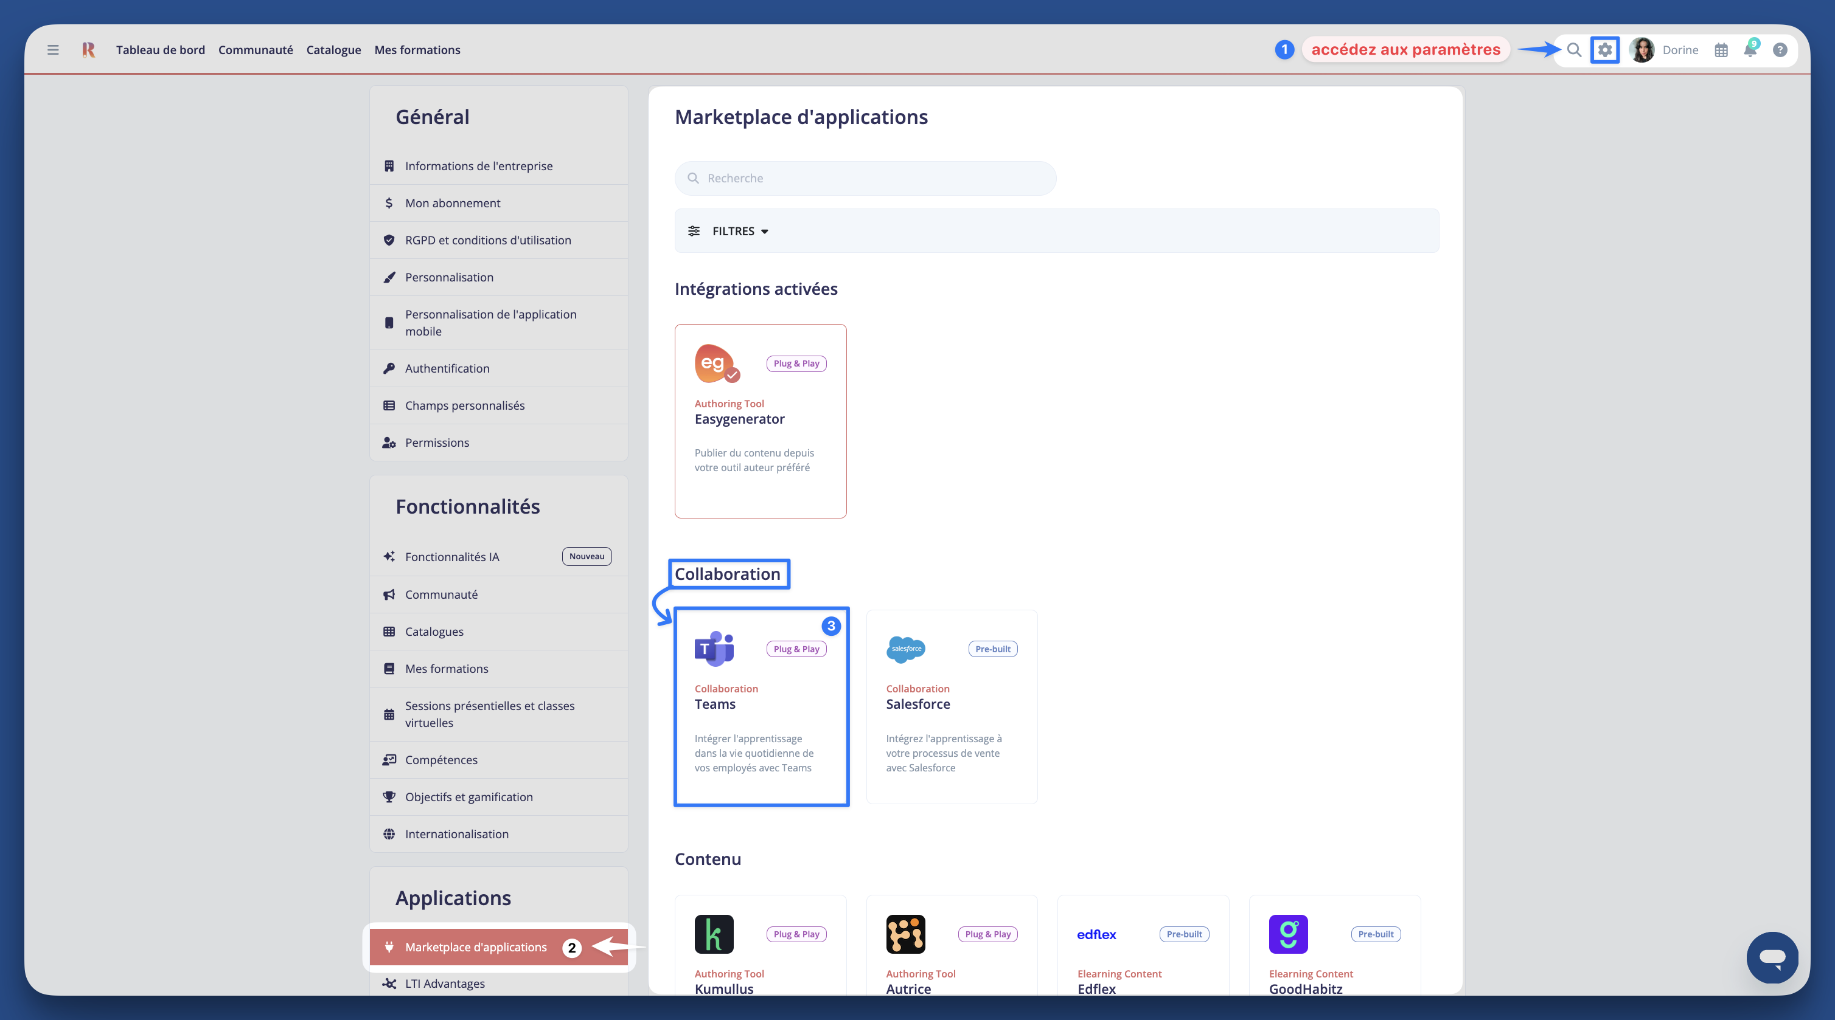Click the Rise Up logo
Image resolution: width=1835 pixels, height=1020 pixels.
(88, 50)
